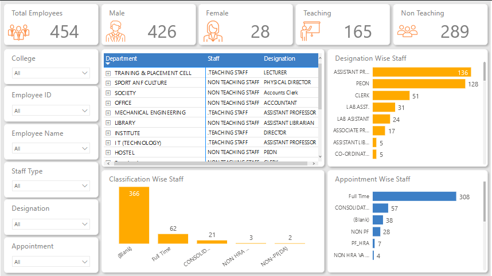Click the LECTURER designation cell

click(x=275, y=72)
